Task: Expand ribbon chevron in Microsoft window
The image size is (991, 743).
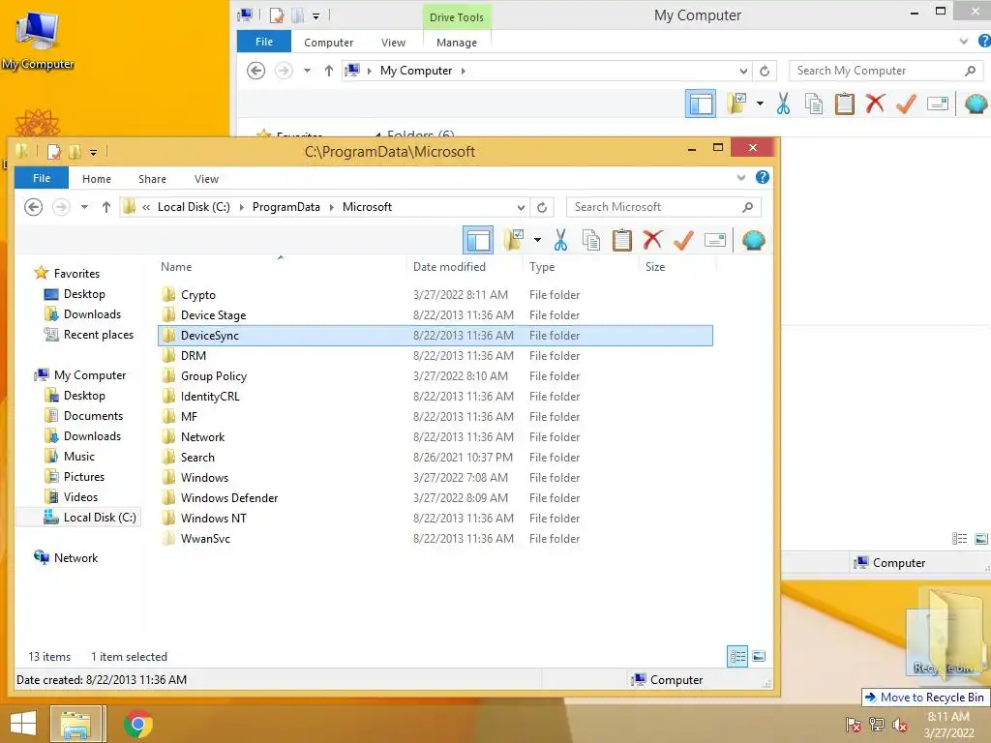Action: pyautogui.click(x=741, y=178)
